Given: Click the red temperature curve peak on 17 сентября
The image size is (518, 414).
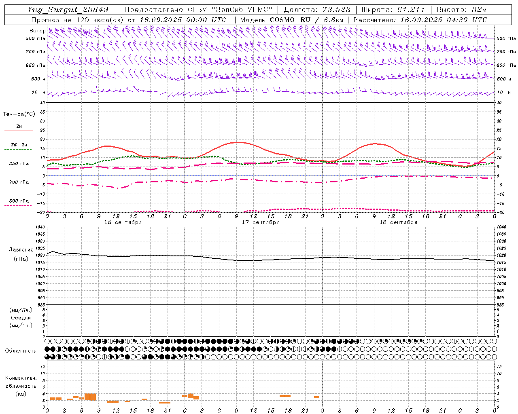Looking at the screenshot, I should [239, 142].
